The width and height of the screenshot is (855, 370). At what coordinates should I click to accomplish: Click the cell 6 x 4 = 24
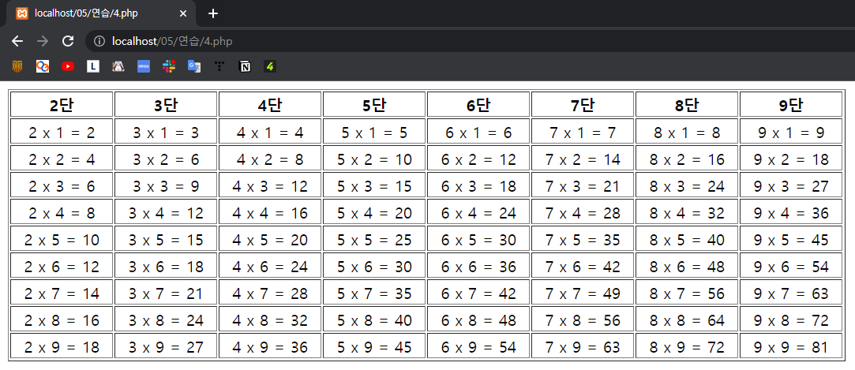[x=478, y=212]
